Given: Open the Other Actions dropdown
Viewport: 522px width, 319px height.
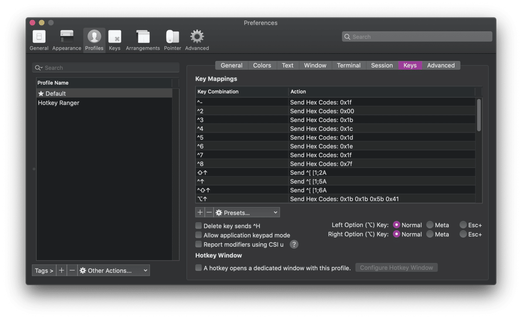Looking at the screenshot, I should click(x=114, y=270).
